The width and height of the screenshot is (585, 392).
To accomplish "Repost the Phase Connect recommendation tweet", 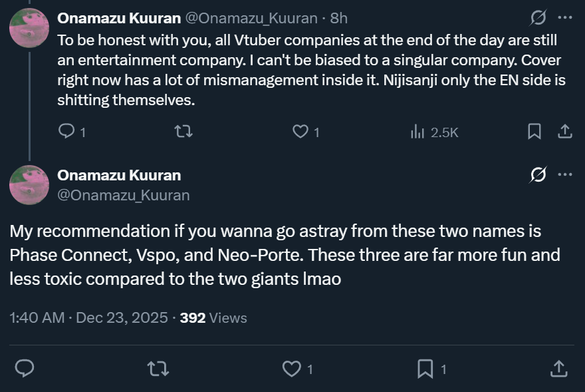I will pos(158,367).
